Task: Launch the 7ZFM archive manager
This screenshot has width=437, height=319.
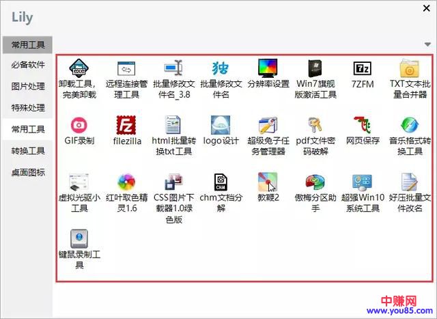Action: point(363,68)
